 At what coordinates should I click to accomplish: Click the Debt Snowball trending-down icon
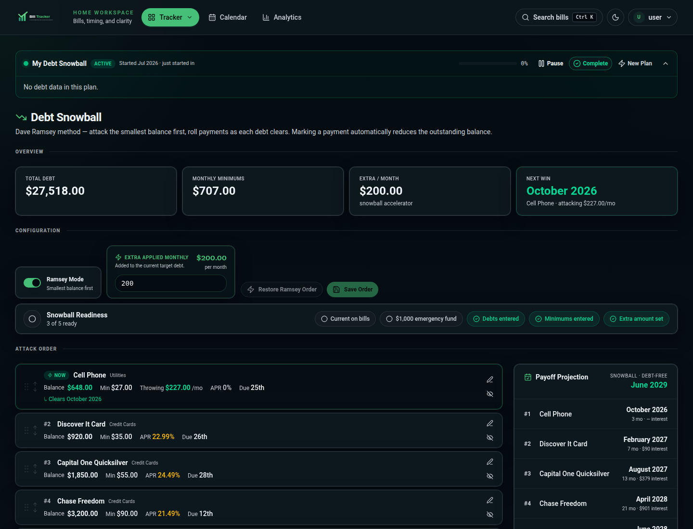click(x=21, y=117)
